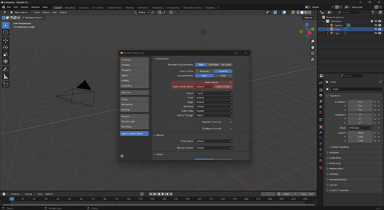Image resolution: width=384 pixels, height=210 pixels.
Task: Hide the Light object via eye icon
Action: (x=376, y=33)
